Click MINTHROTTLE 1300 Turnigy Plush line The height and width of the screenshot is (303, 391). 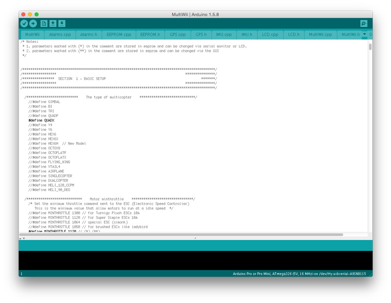tap(84, 213)
